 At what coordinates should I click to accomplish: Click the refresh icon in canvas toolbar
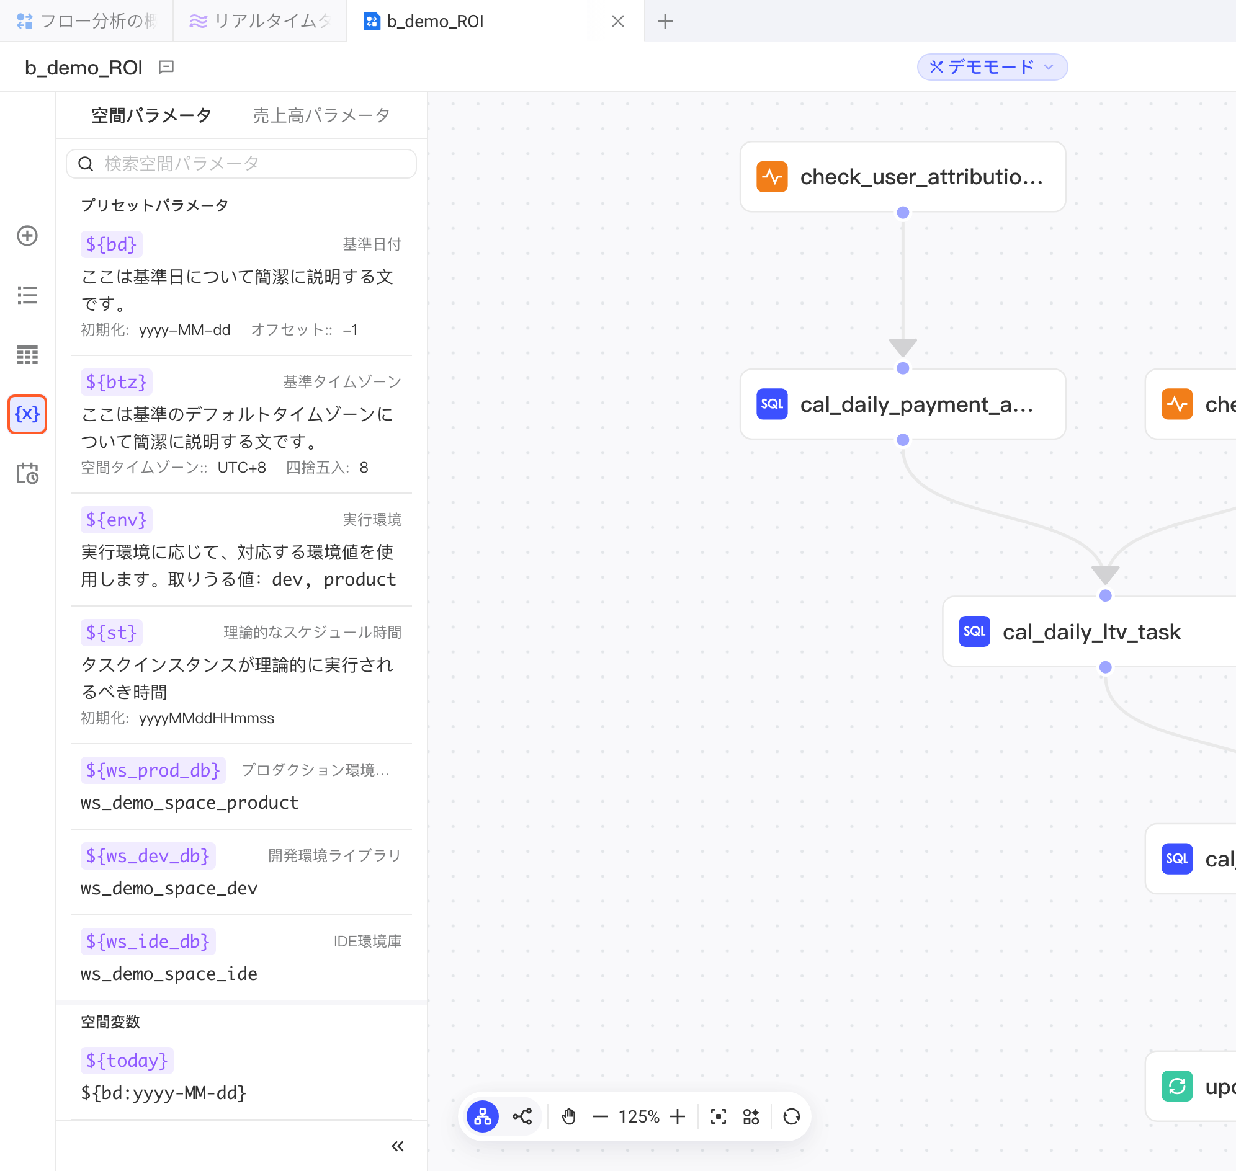[x=791, y=1116]
